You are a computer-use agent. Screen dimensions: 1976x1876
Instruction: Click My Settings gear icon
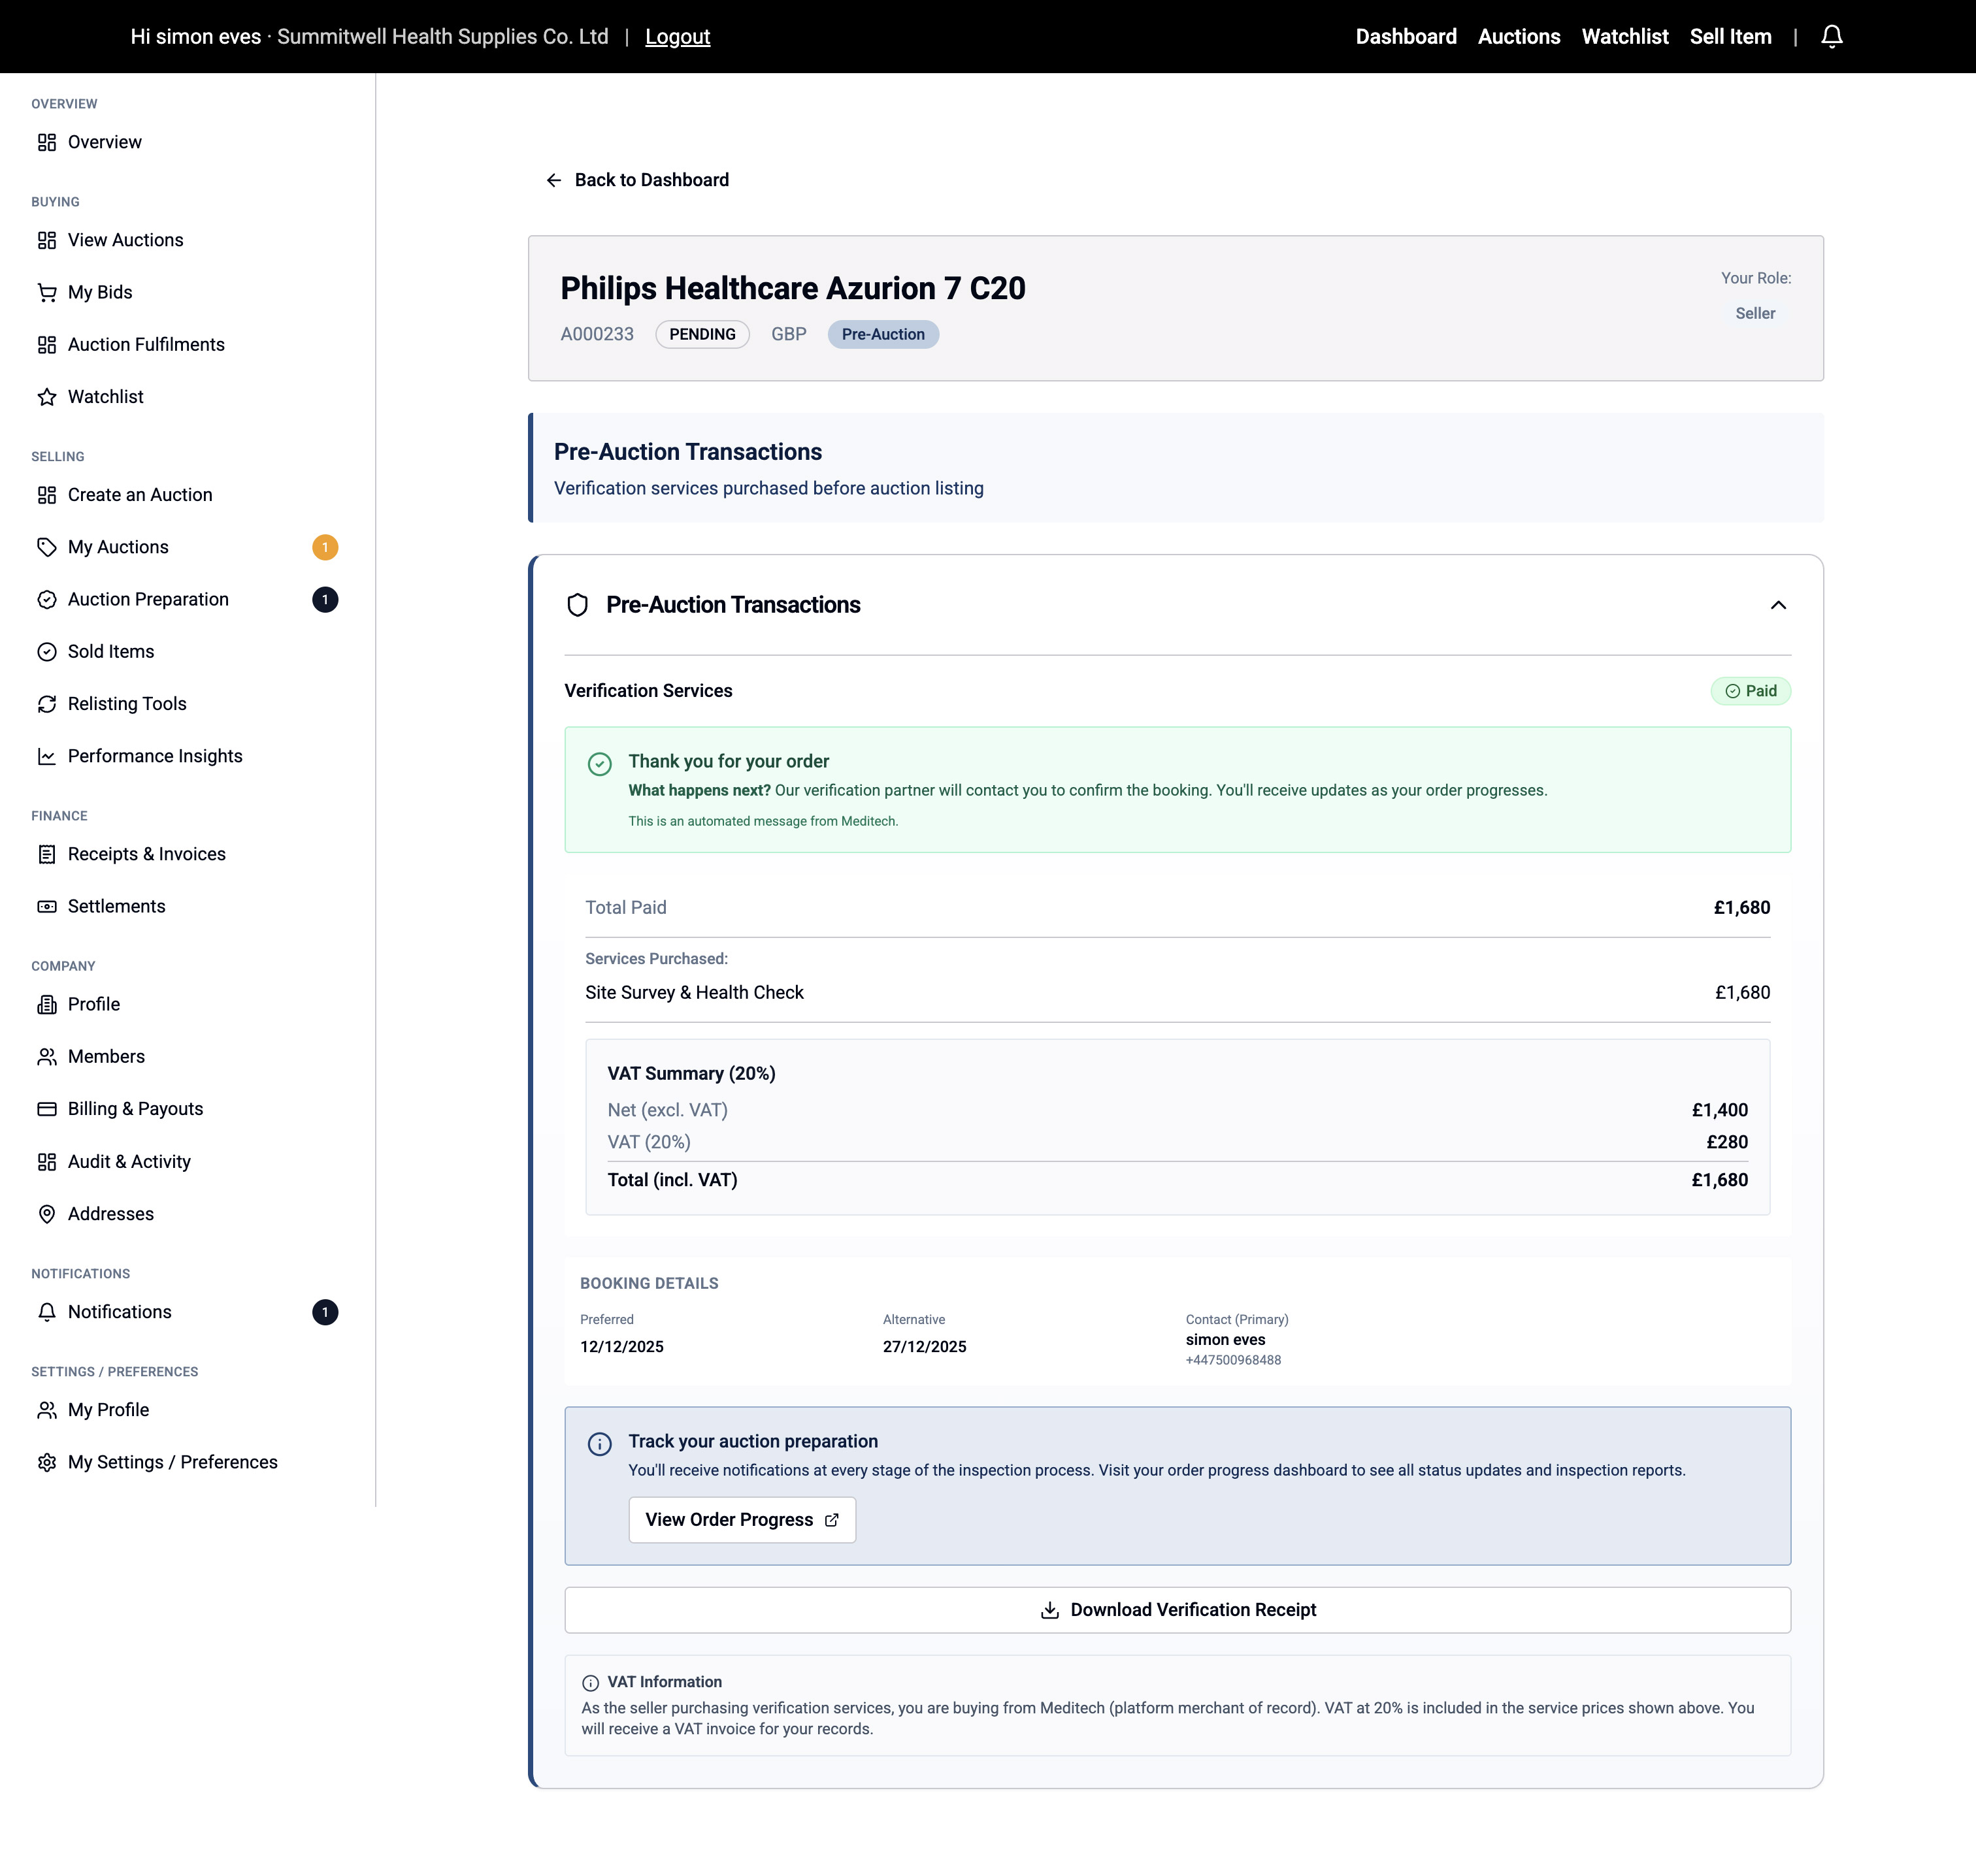47,1462
